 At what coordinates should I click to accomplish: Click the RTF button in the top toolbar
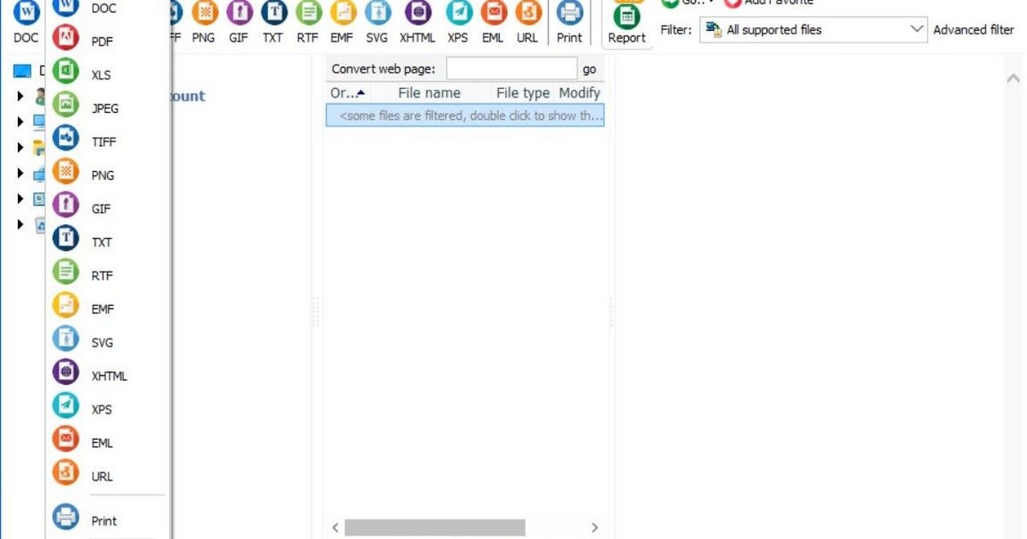click(308, 21)
